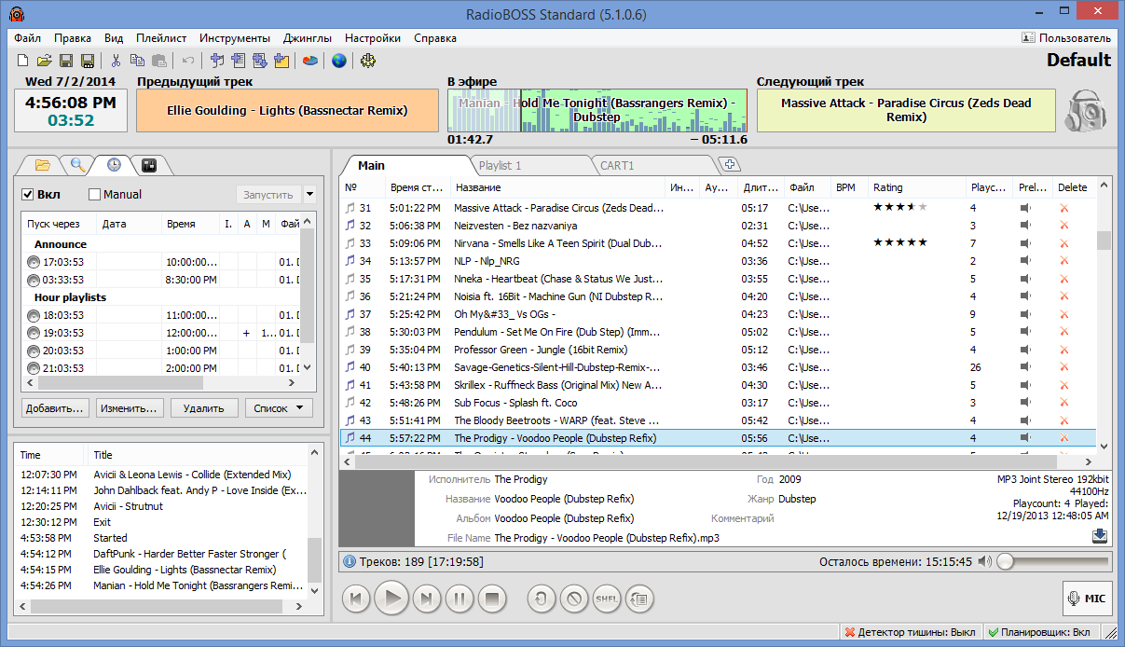Sort playlist by Rating column header
Screen dimensions: 1125x647
tap(917, 187)
